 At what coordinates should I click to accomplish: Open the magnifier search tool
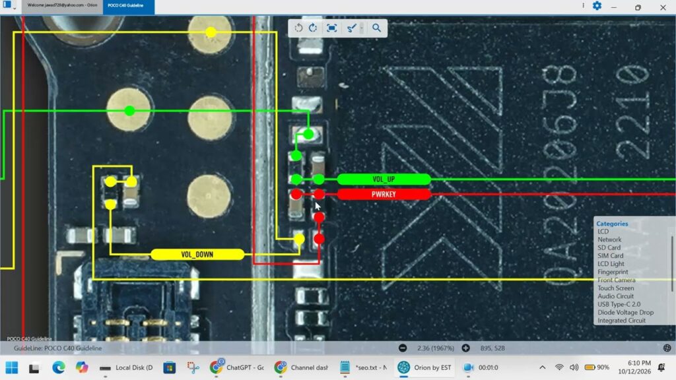(376, 28)
